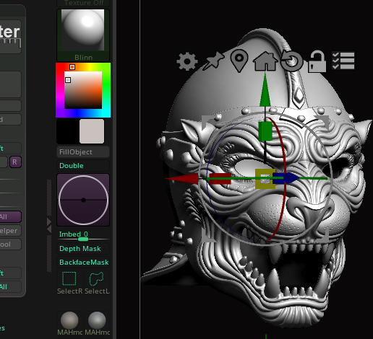Click the green Y-axis scale box
This screenshot has width=373, height=339.
265,131
